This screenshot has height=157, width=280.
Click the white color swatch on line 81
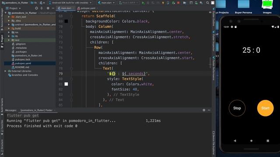pyautogui.click(x=66, y=84)
